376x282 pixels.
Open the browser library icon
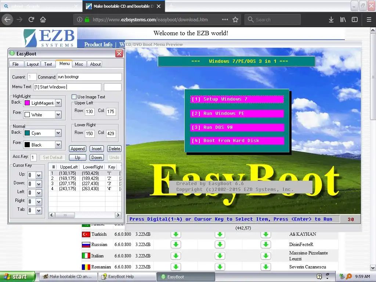(343, 20)
